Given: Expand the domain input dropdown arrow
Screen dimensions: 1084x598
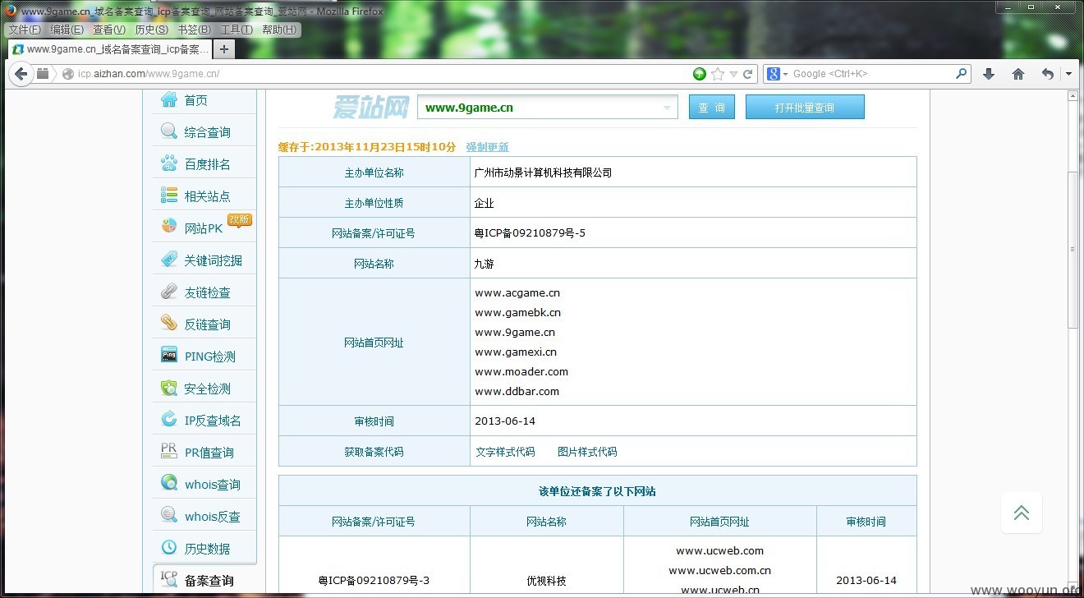Looking at the screenshot, I should (667, 108).
